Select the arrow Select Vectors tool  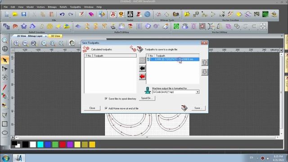4,60
